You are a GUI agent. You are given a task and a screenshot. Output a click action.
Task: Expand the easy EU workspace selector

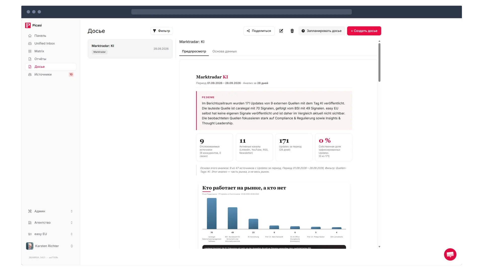pos(51,234)
